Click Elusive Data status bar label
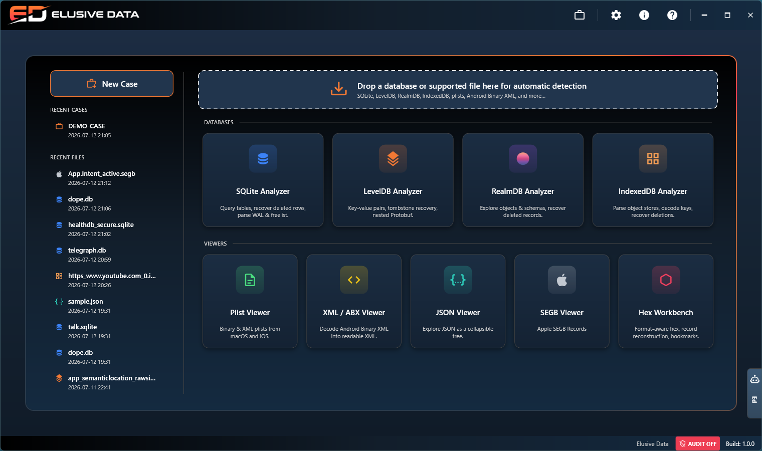This screenshot has height=451, width=762. (x=652, y=444)
